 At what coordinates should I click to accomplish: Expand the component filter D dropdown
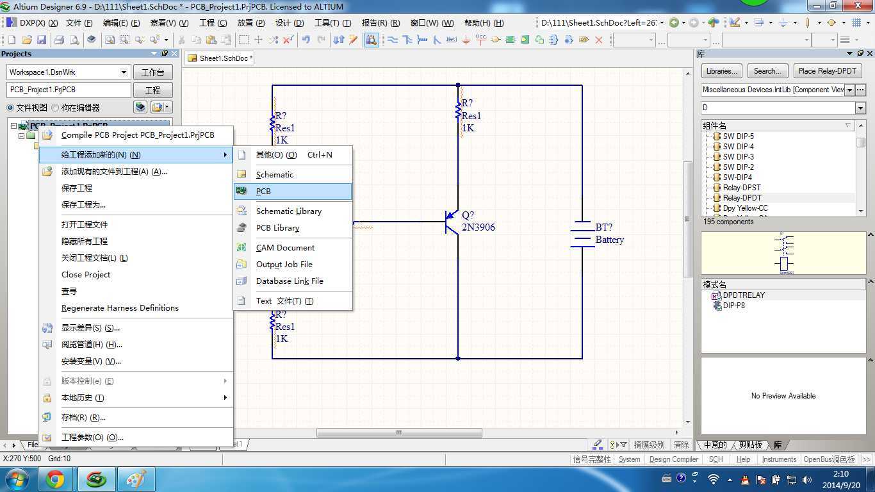pyautogui.click(x=860, y=108)
